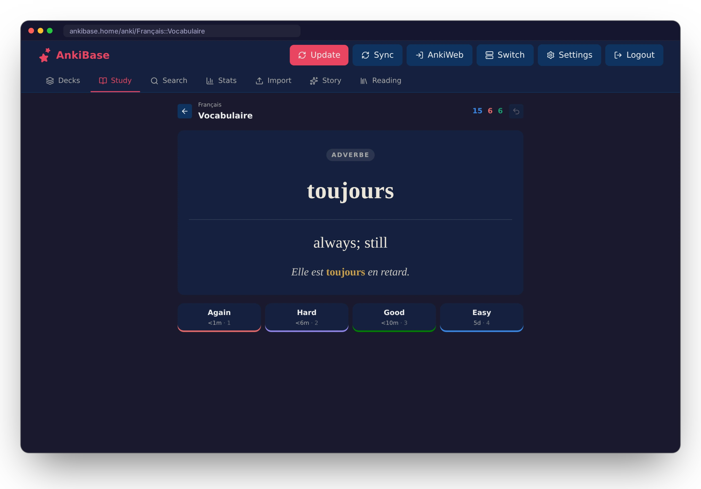Click the Switch profile button

coord(505,55)
